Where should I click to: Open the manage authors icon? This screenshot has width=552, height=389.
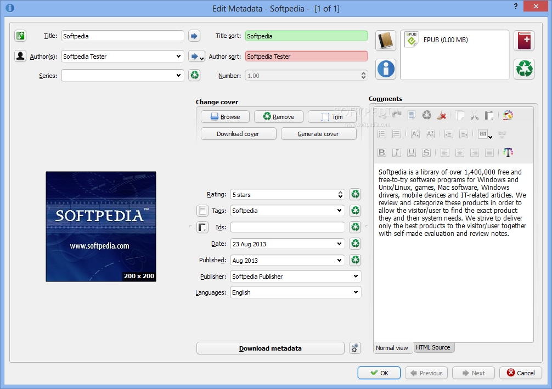click(20, 56)
